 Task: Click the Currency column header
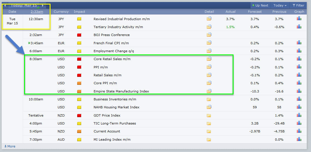61,12
